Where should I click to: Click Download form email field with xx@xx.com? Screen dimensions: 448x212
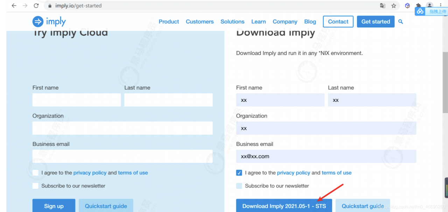click(326, 156)
